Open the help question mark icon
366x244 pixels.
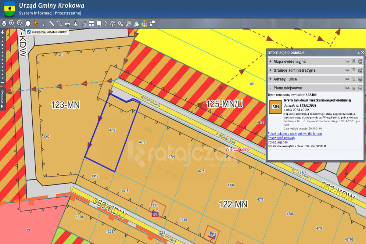(x=106, y=23)
